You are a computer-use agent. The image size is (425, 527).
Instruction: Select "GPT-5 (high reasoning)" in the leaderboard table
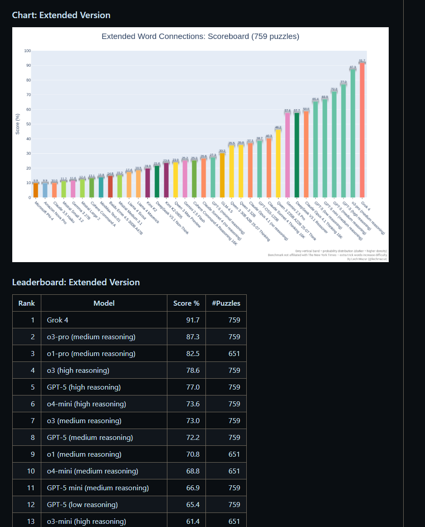tap(104, 387)
